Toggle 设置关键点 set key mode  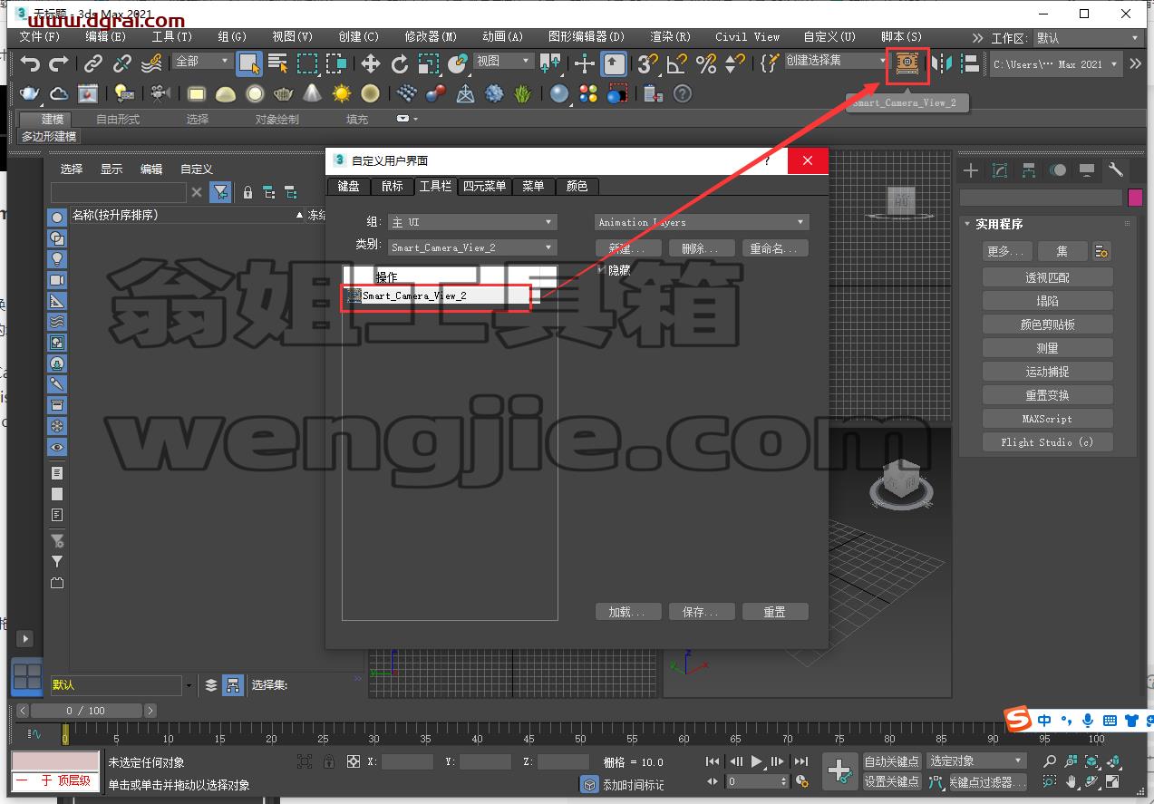(891, 781)
